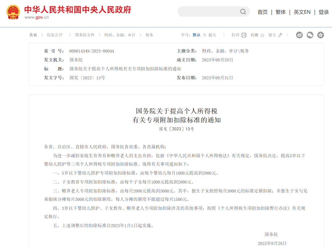Share the article via the WeChat icon

coord(310,35)
